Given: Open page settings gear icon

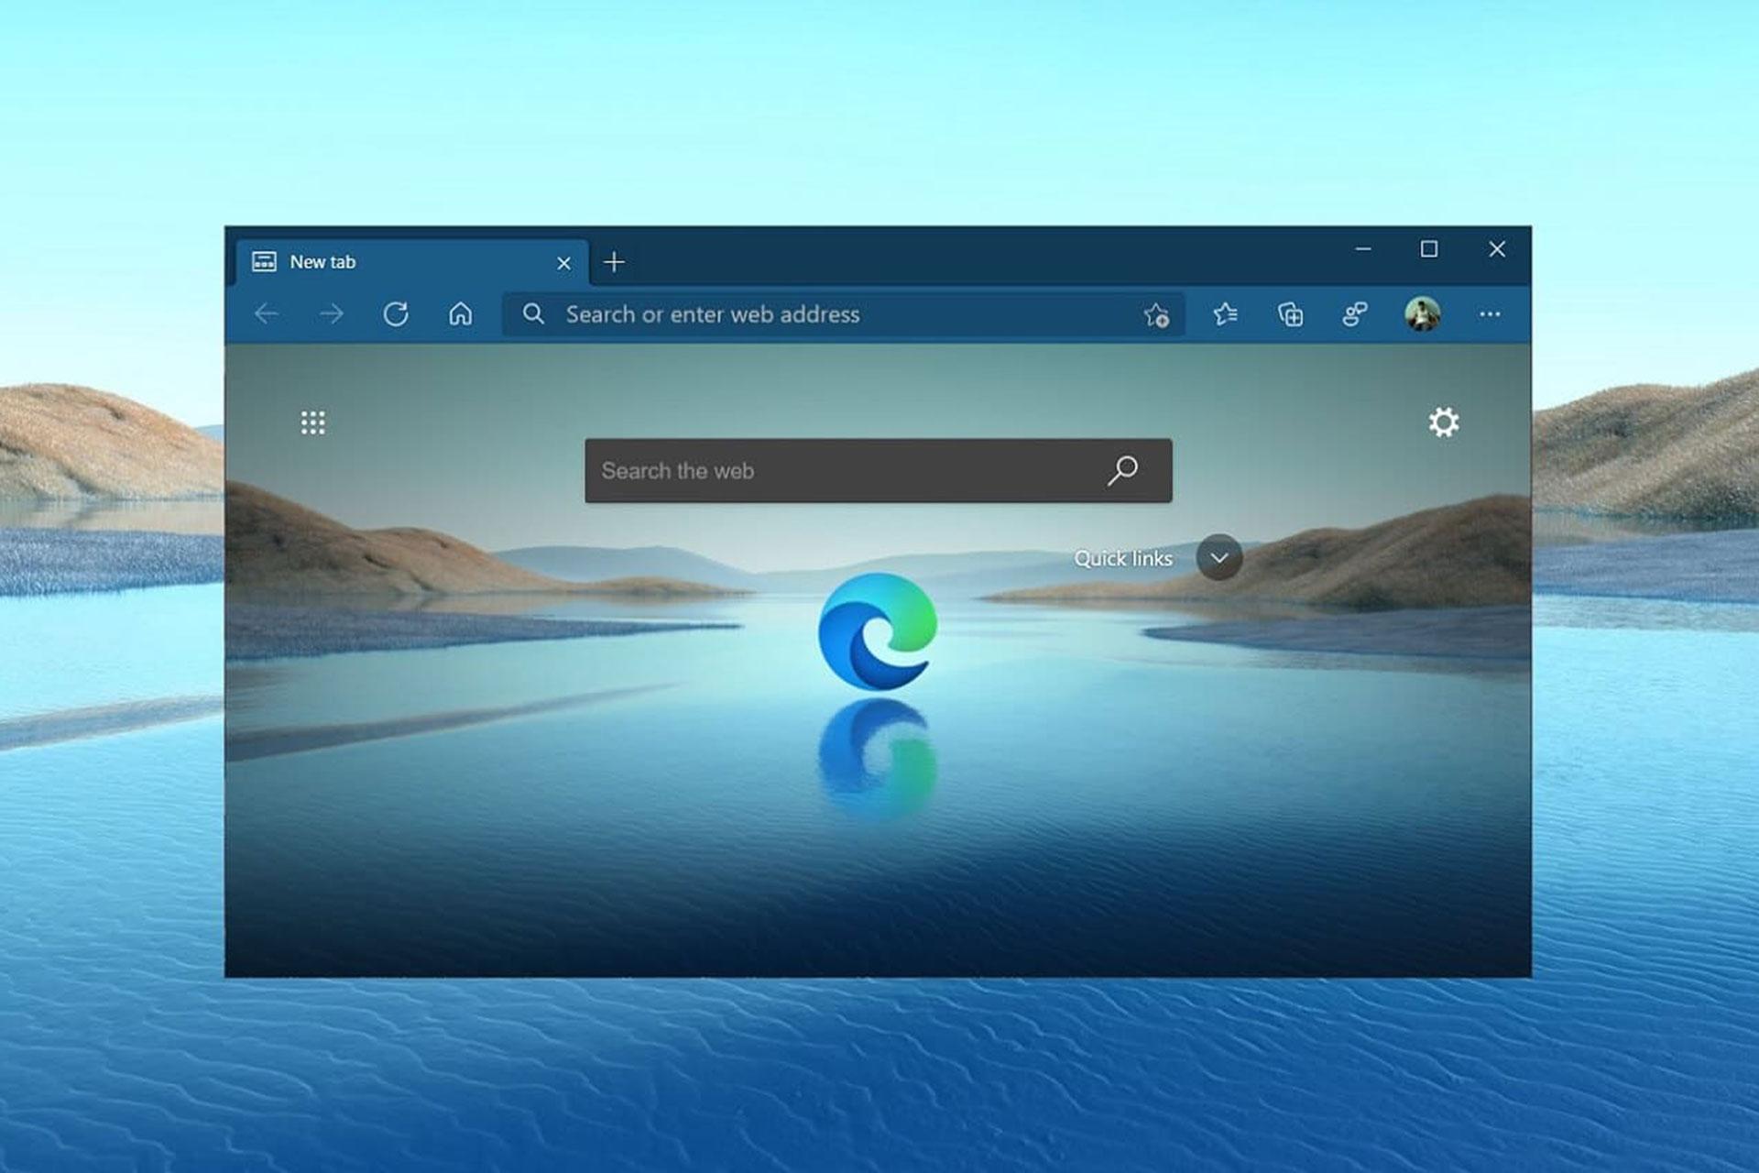Looking at the screenshot, I should pyautogui.click(x=1444, y=422).
